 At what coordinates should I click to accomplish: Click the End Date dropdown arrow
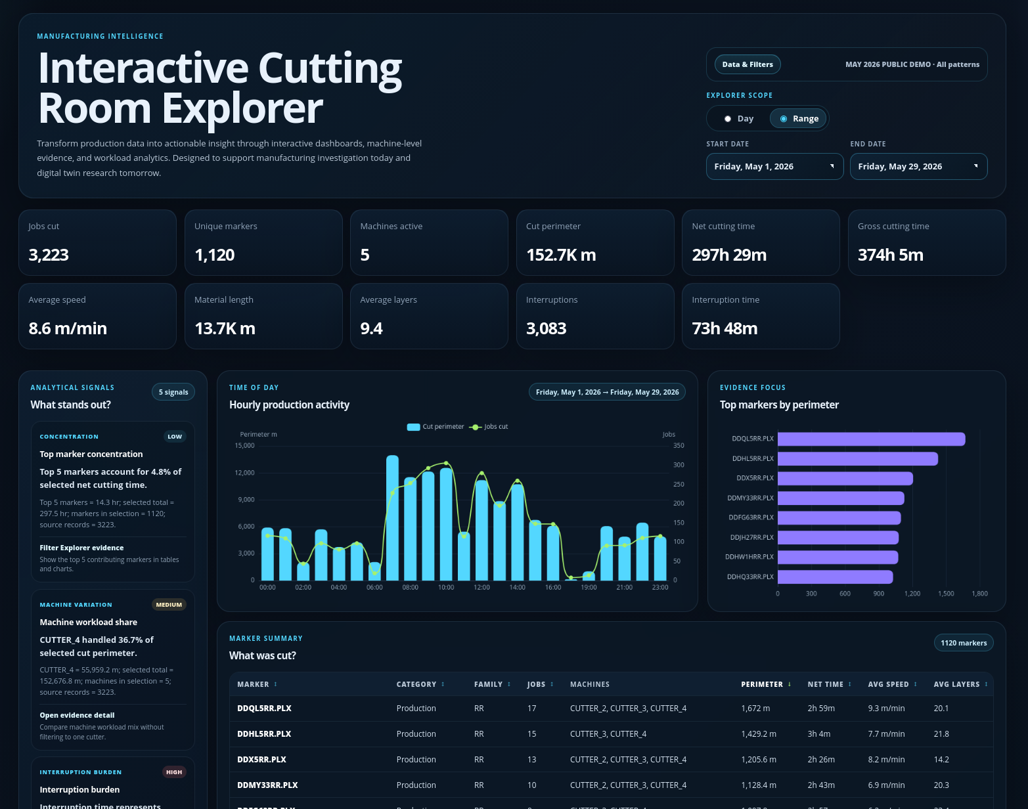976,166
